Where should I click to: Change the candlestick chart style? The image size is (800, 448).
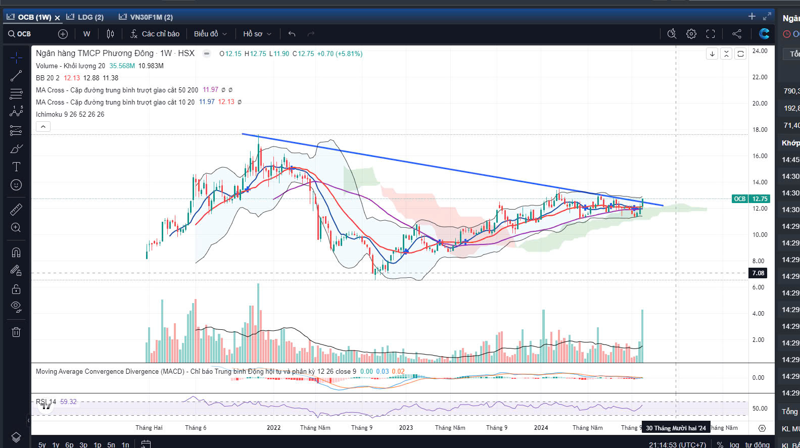(110, 34)
